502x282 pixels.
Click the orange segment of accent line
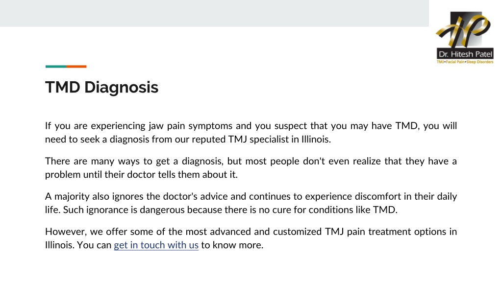(76, 67)
